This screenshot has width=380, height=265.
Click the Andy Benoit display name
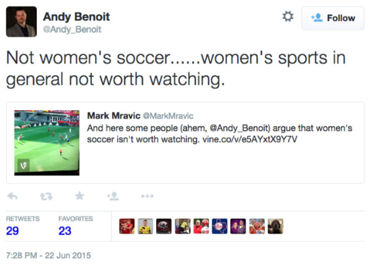click(x=76, y=16)
